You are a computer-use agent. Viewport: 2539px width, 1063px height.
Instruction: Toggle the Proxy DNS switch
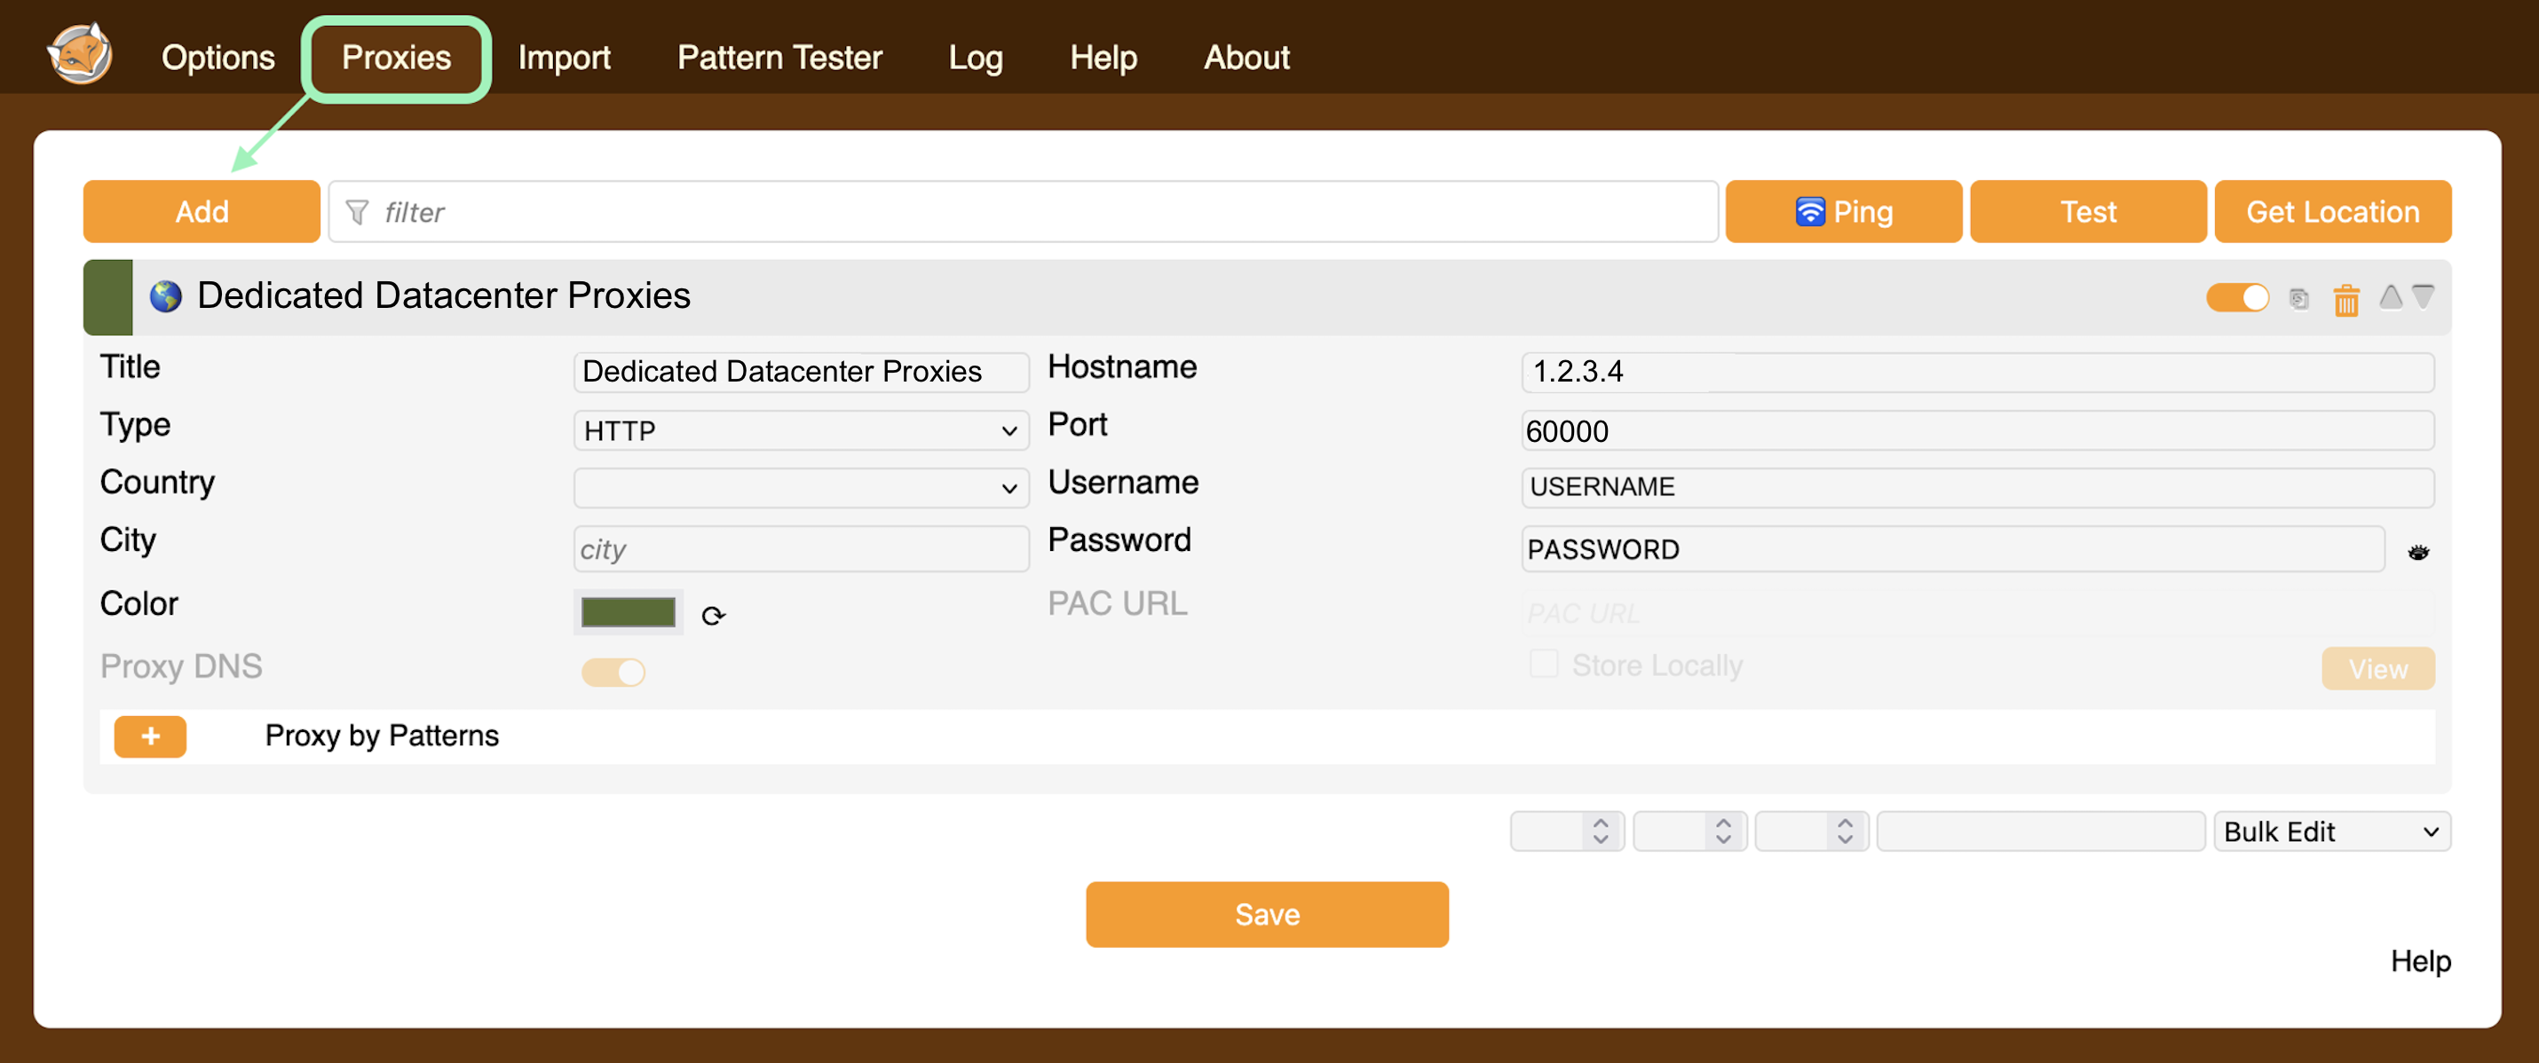click(613, 672)
